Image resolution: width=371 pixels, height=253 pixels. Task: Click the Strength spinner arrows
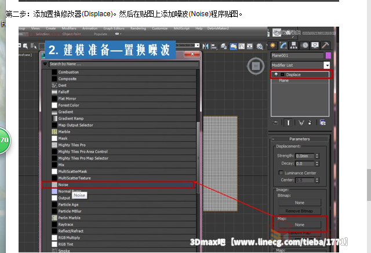317,156
